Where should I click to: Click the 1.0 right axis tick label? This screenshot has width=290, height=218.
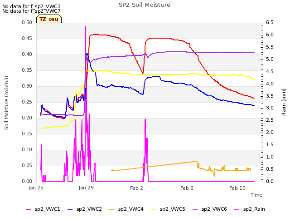[270, 157]
